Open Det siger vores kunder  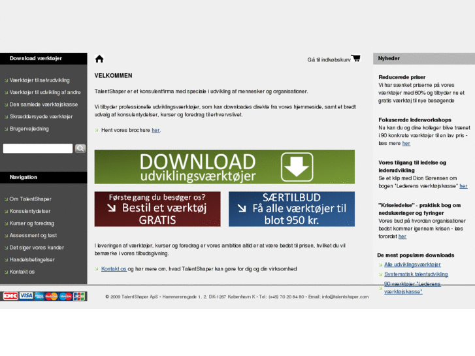click(37, 248)
